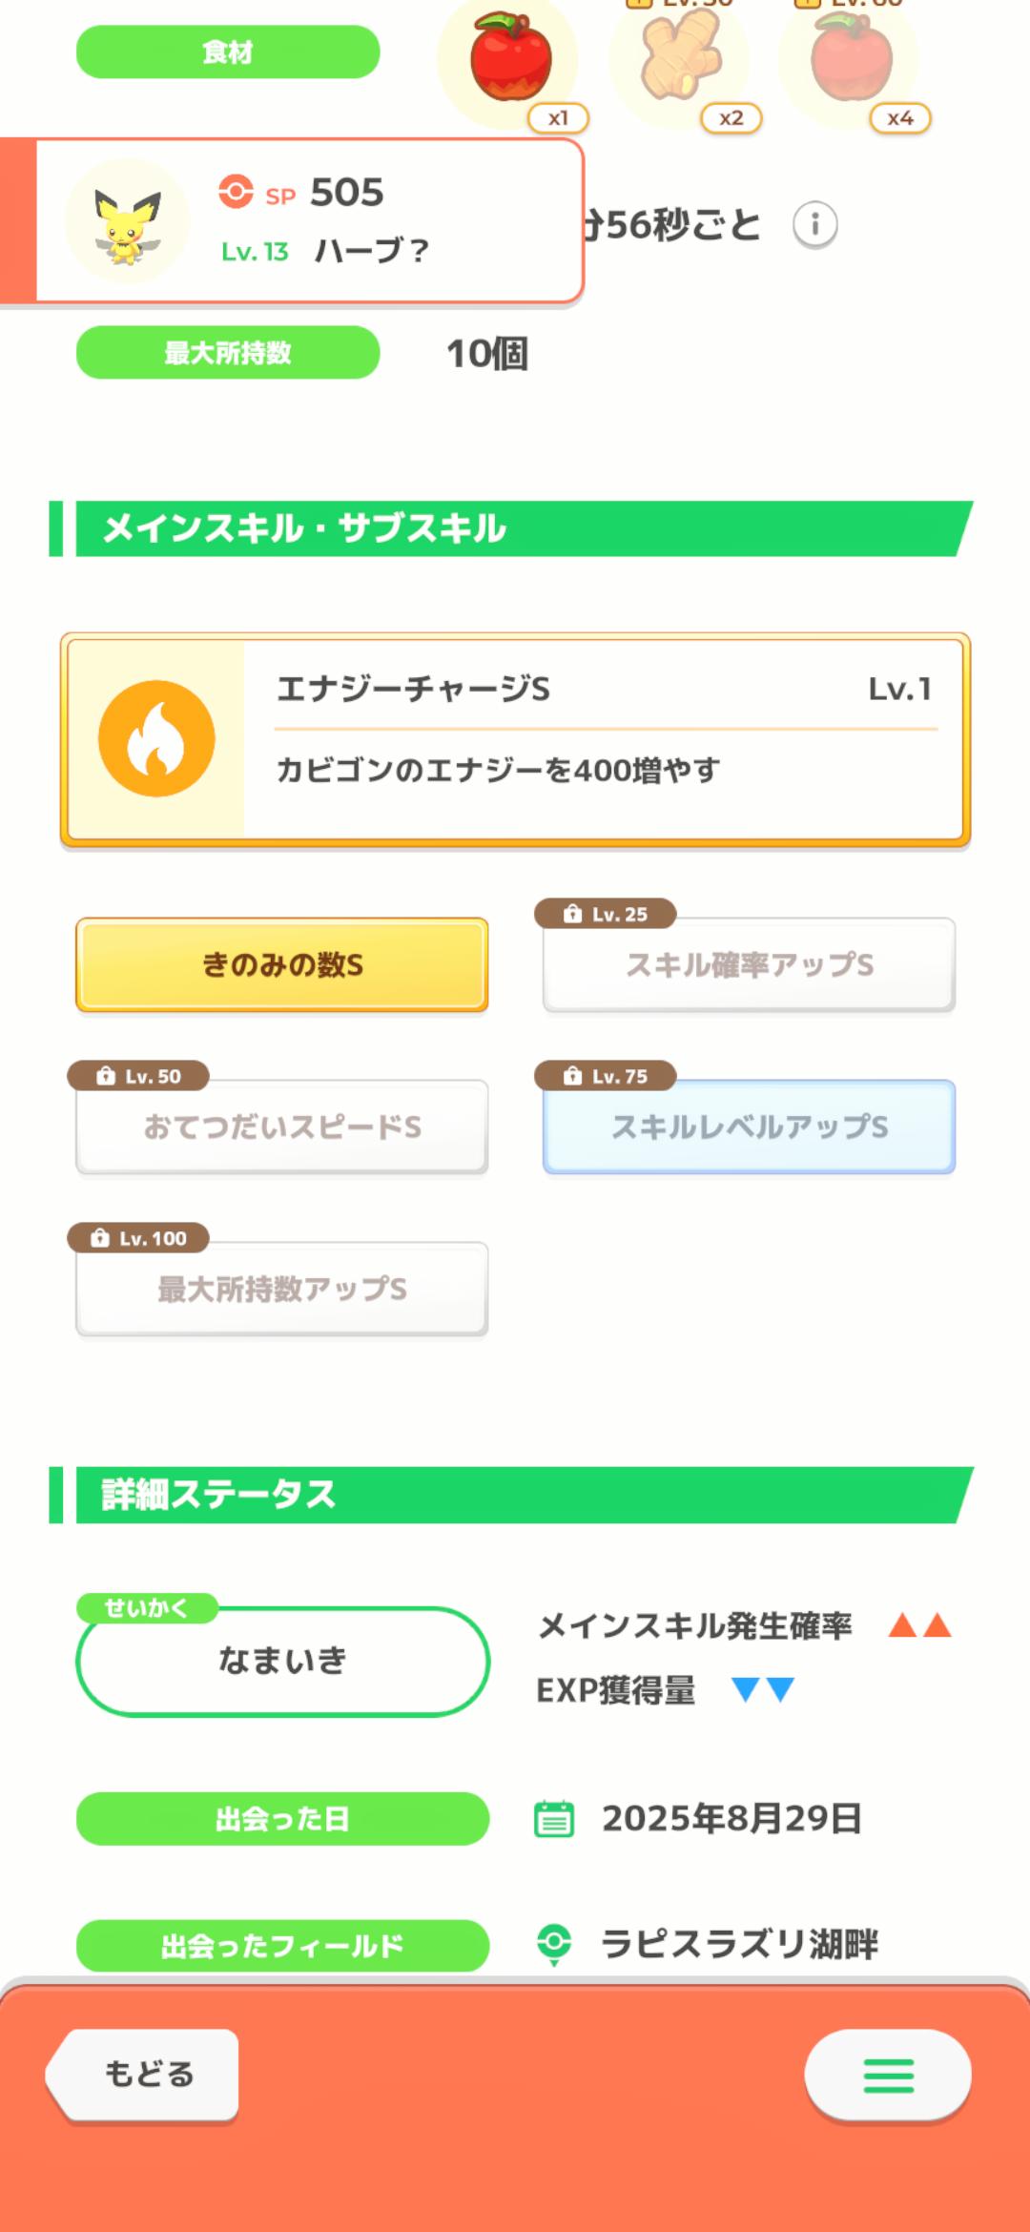Tap the locked スキル確率アップS sub skill
The image size is (1030, 2232).
[749, 964]
